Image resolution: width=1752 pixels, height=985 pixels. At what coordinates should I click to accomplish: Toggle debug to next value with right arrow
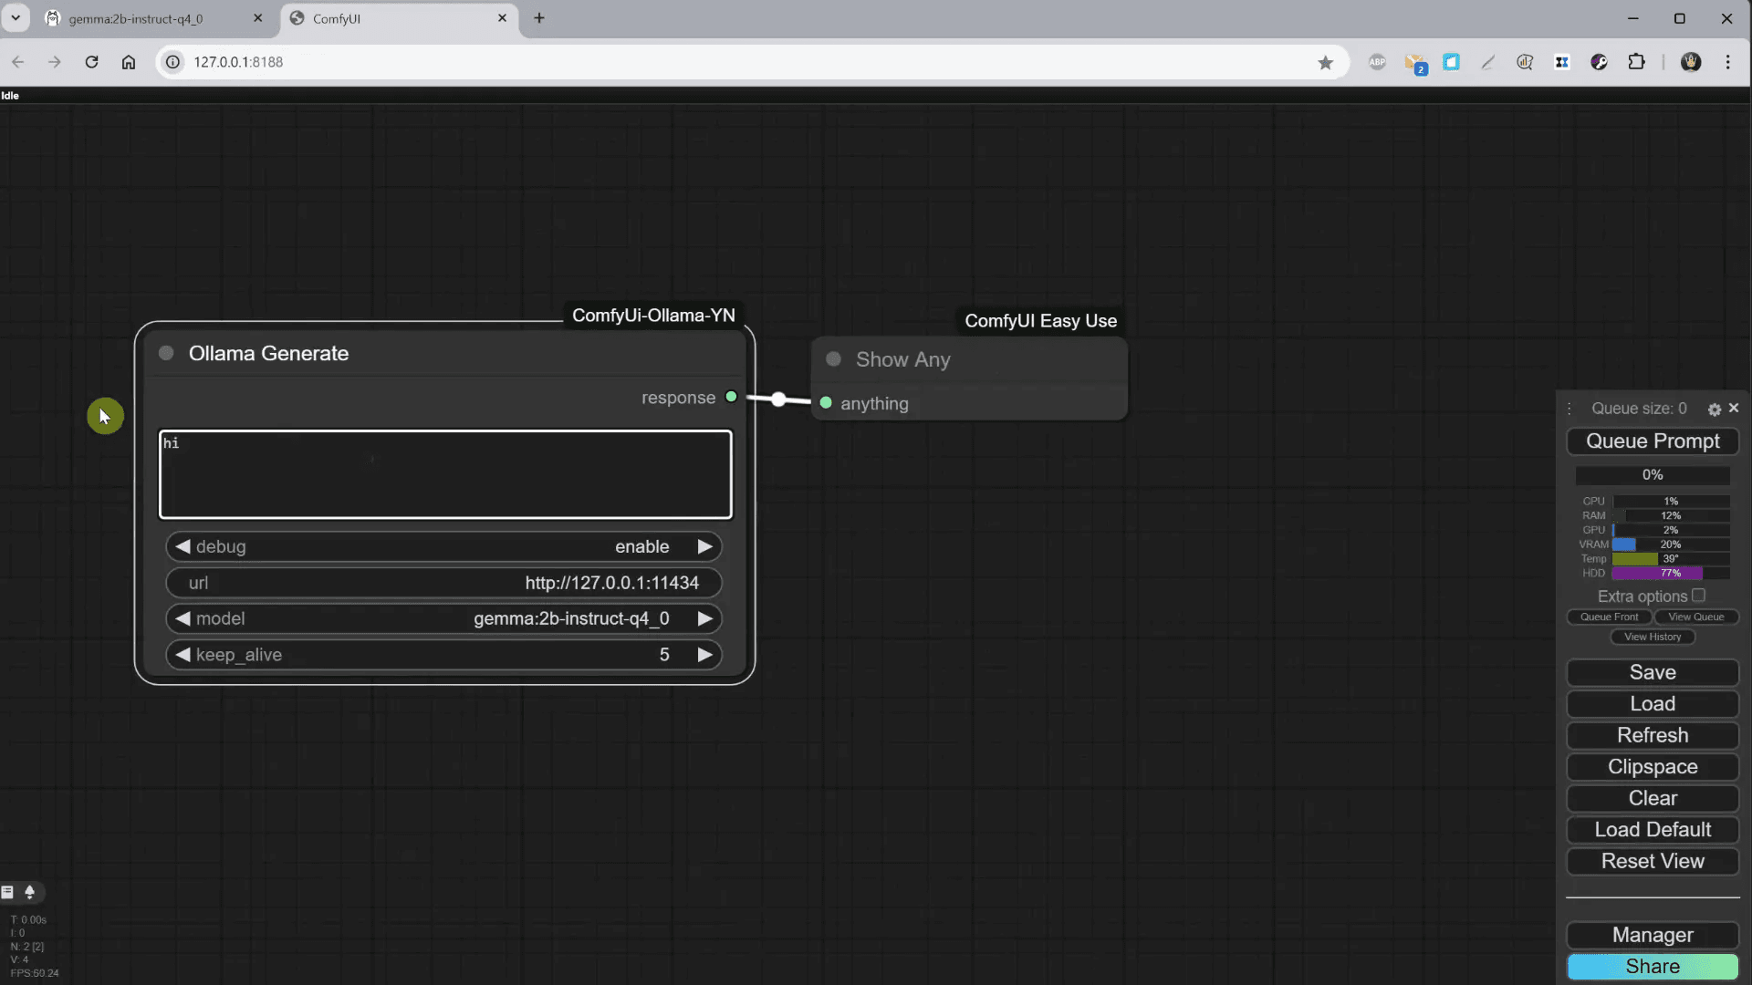[x=704, y=546]
